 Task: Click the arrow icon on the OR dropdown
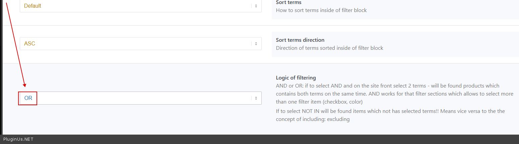256,98
